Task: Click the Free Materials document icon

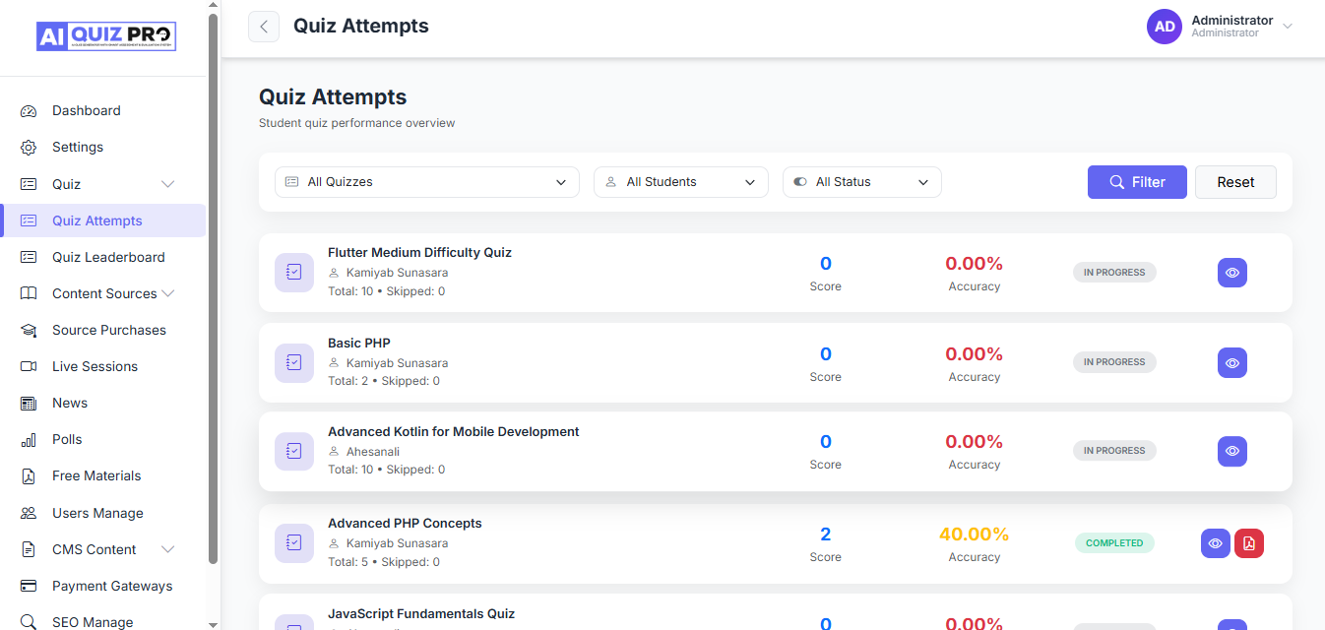Action: click(29, 476)
